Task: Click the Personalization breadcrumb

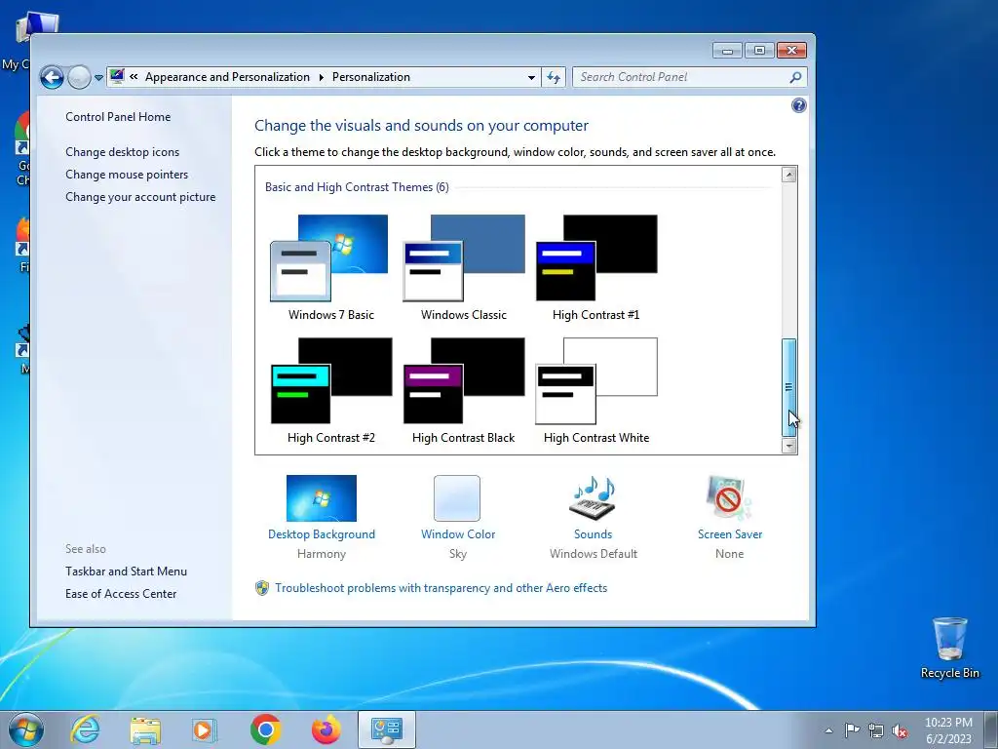Action: coord(371,77)
